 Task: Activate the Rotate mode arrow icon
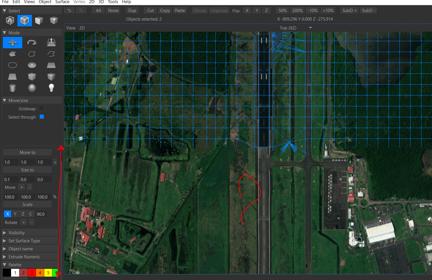(32, 43)
